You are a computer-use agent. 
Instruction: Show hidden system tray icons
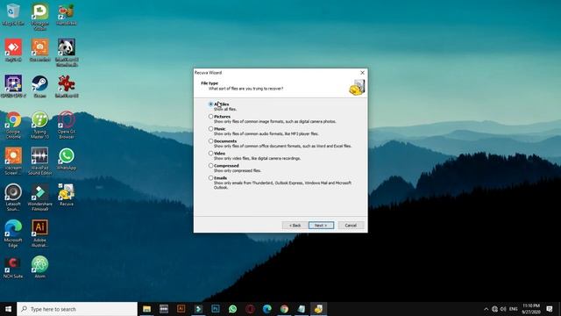coord(486,309)
